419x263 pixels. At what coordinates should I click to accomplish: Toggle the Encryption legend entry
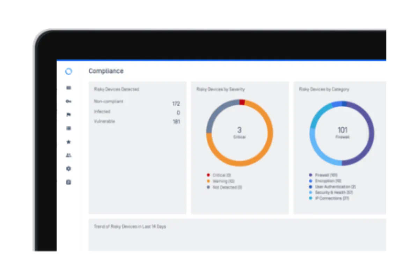(325, 181)
